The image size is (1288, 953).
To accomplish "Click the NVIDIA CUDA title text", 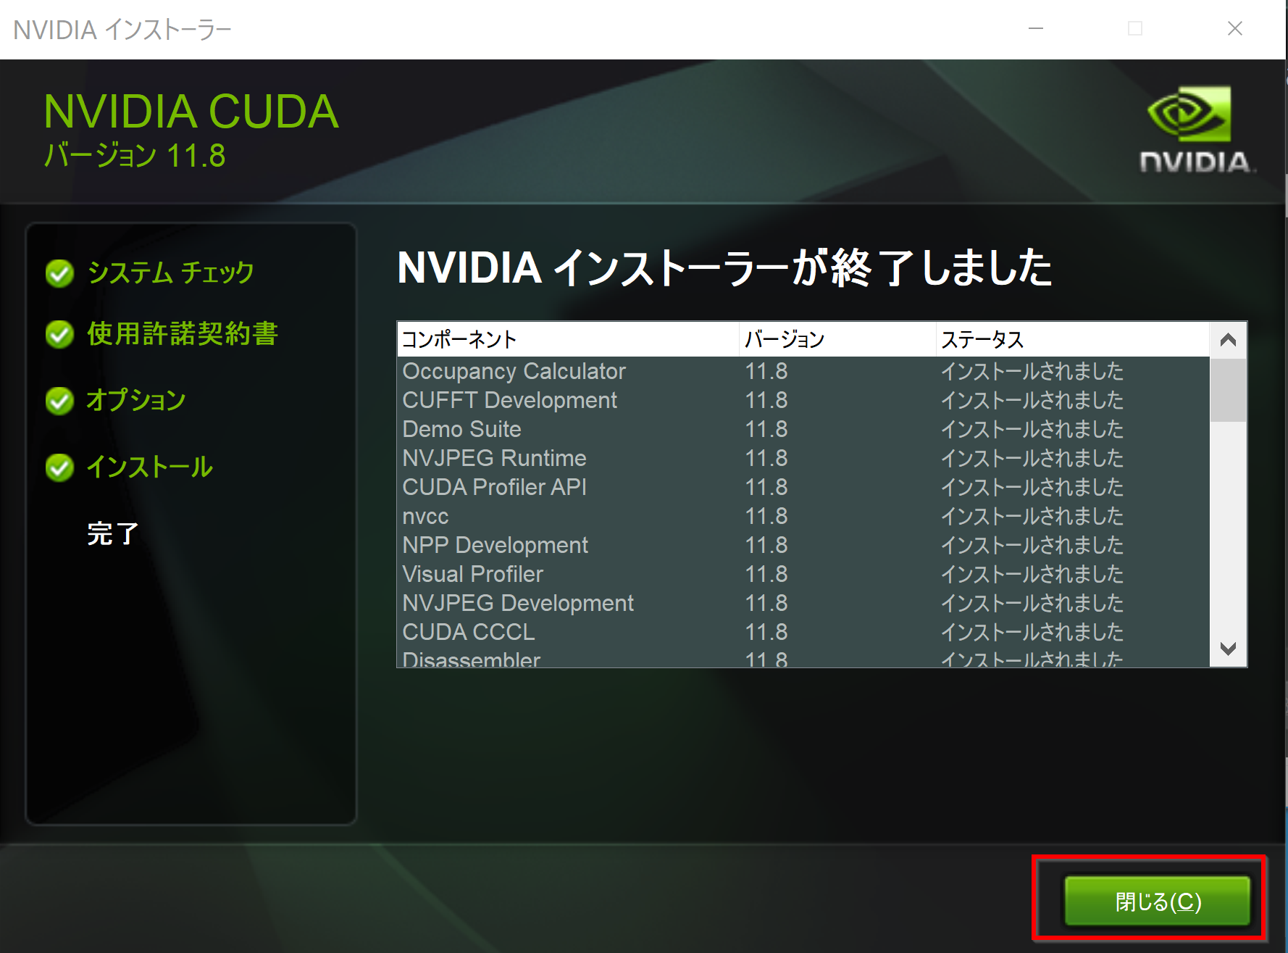I will pos(191,112).
